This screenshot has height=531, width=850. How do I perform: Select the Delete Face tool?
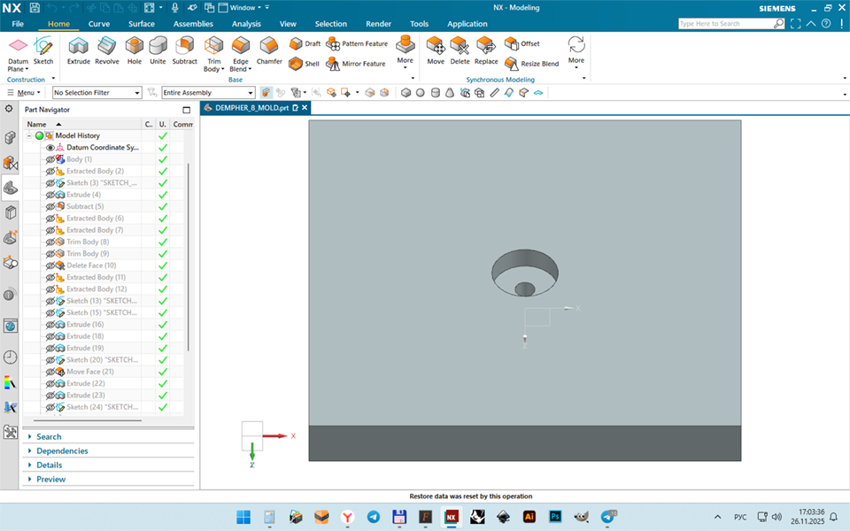(460, 51)
